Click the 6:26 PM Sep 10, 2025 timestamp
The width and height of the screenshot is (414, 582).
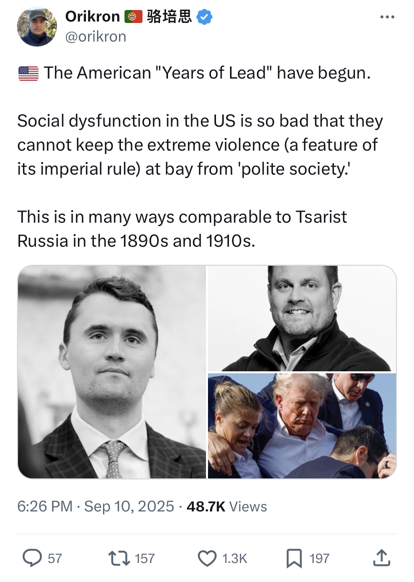click(95, 506)
